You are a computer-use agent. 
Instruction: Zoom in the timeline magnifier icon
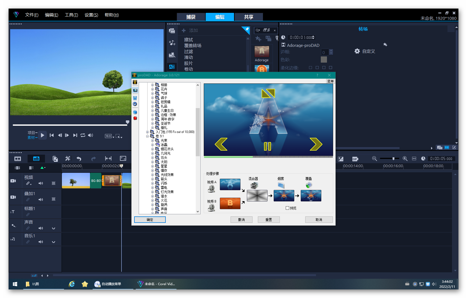coord(405,159)
